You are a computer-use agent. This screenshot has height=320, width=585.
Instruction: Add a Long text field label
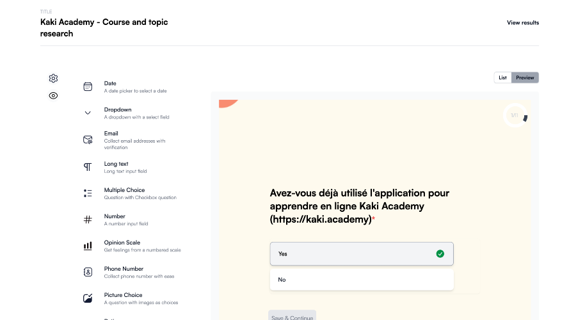coord(116,164)
